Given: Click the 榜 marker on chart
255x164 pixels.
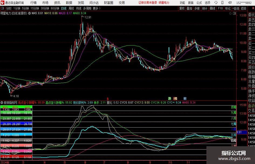Looking at the screenshot, I should tap(175, 98).
